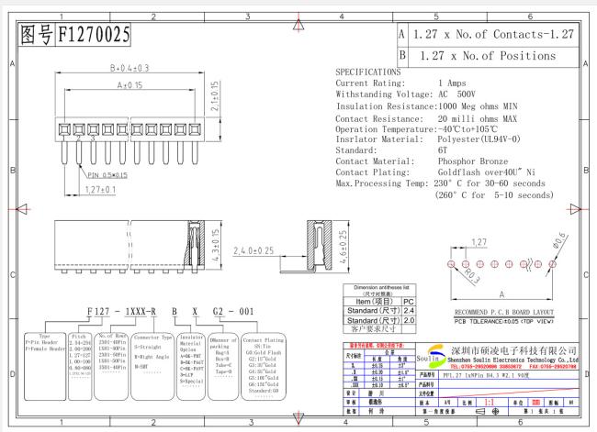Select the bottom centering triangle on the frame
Image resolution: width=597 pixels, height=432 pixels.
click(x=298, y=418)
